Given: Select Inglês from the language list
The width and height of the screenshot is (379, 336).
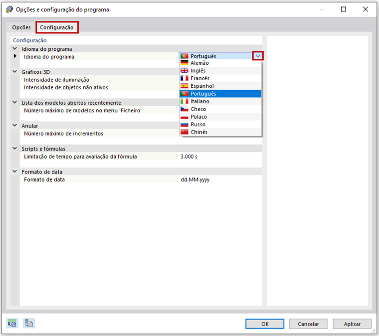Looking at the screenshot, I should pyautogui.click(x=220, y=70).
